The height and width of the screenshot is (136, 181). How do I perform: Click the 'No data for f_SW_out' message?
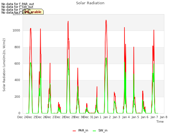17,7
